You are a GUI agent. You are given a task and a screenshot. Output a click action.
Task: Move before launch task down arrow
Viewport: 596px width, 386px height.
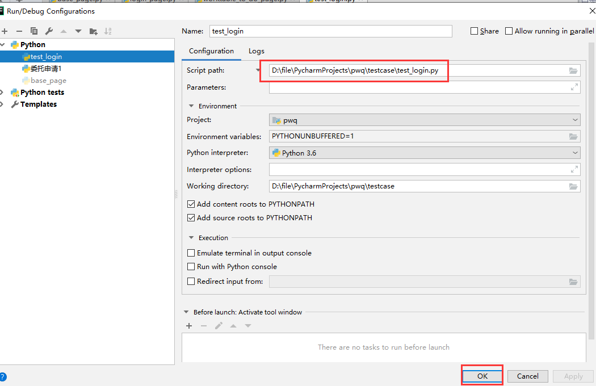[x=248, y=326]
